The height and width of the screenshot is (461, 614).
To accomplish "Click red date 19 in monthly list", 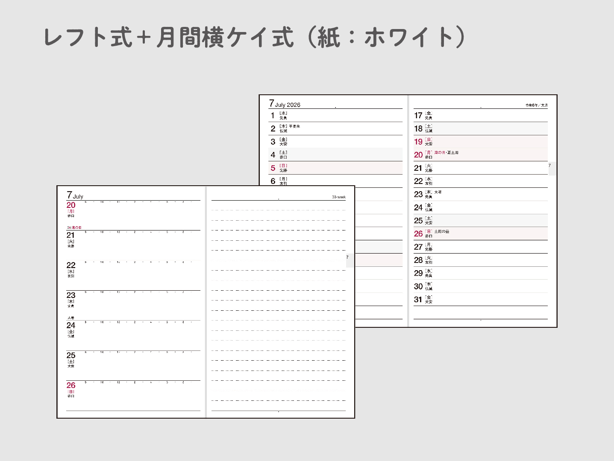I will 418,142.
